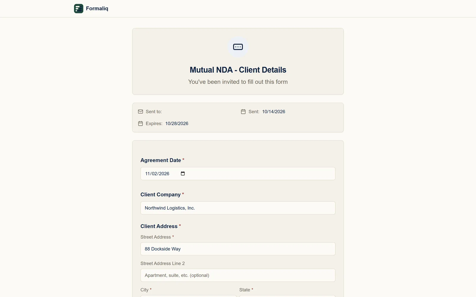Viewport: 476px width, 297px height.
Task: Click the text "You've been invited to fill out this form"
Action: click(x=238, y=82)
